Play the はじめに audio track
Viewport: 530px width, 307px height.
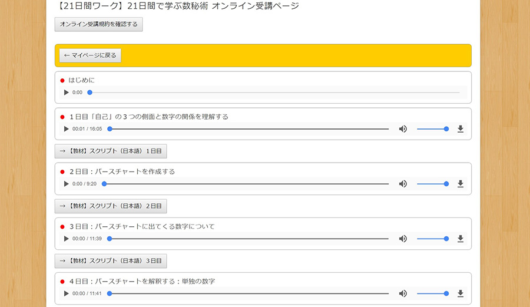click(x=66, y=93)
